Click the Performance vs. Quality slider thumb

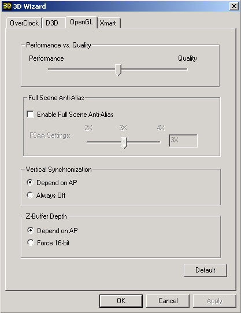point(118,70)
